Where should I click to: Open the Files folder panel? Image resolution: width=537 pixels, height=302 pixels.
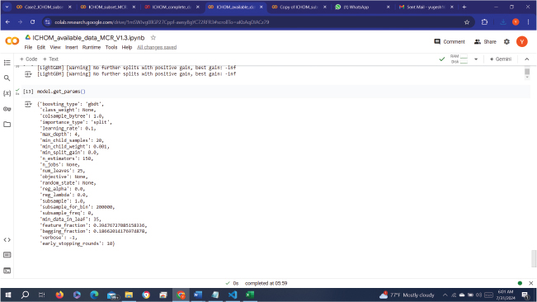click(x=7, y=125)
